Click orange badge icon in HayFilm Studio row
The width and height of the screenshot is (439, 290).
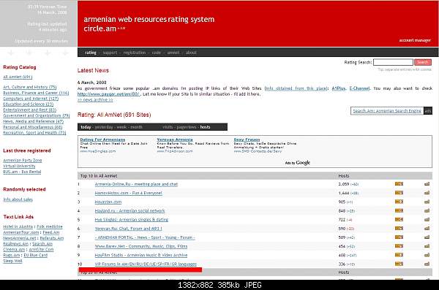tap(399, 255)
